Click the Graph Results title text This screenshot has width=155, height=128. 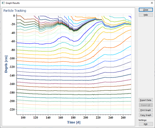(x=13, y=3)
